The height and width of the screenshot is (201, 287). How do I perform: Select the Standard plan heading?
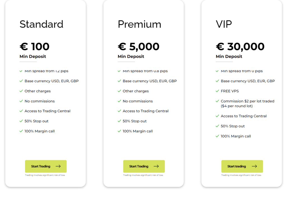(41, 24)
